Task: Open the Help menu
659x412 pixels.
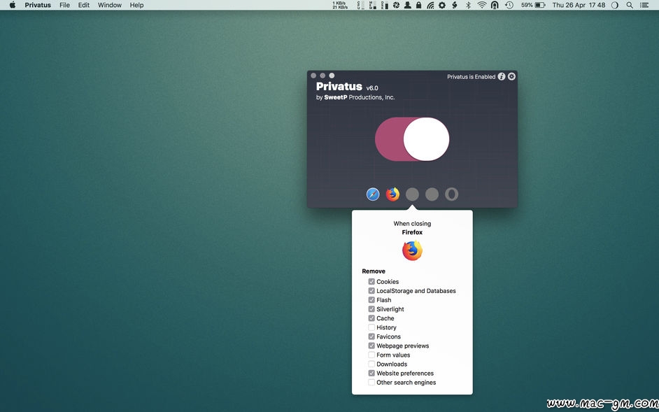Action: tap(136, 5)
